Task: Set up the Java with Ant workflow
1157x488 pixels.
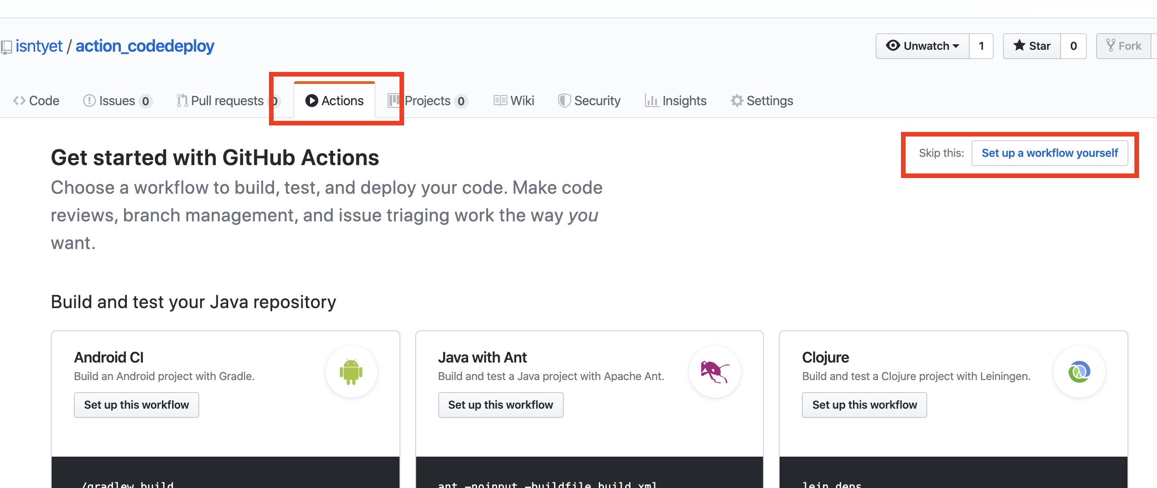Action: point(501,405)
